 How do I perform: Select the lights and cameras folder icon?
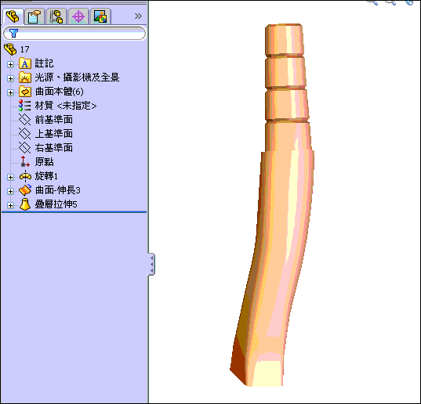click(25, 78)
